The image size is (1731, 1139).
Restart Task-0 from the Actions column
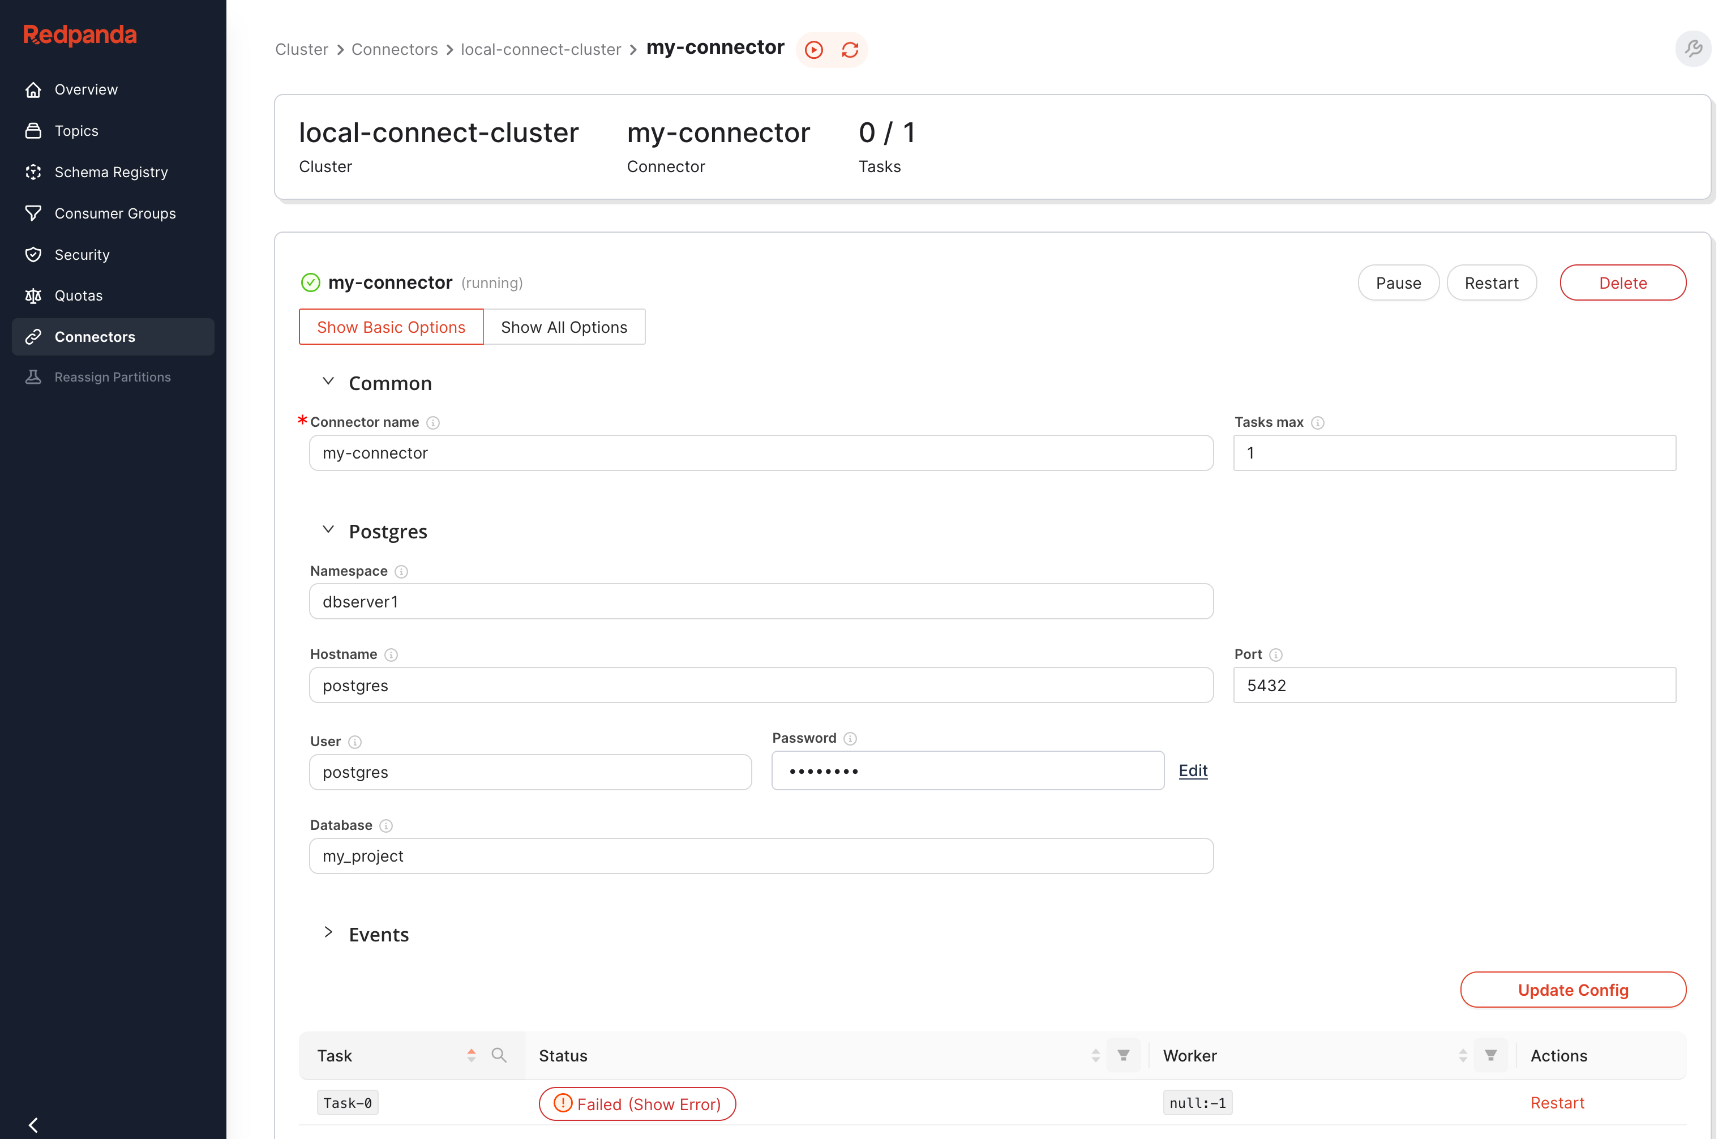1557,1103
